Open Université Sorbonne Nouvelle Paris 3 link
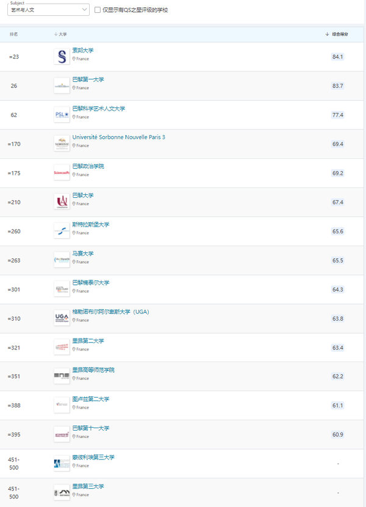Image resolution: width=366 pixels, height=507 pixels. click(118, 137)
